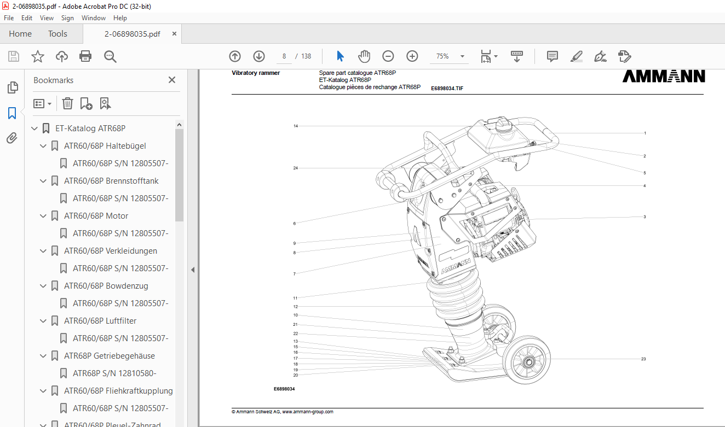Open the Find text magnifier tool
The image size is (725, 427).
coord(110,56)
